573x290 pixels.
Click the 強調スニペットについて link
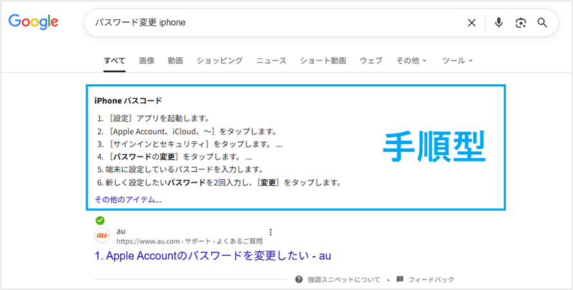(344, 280)
